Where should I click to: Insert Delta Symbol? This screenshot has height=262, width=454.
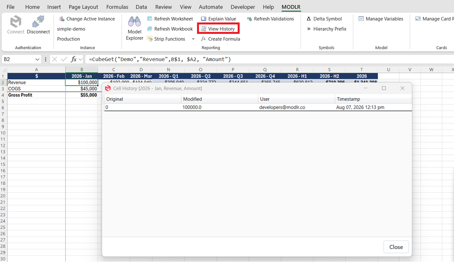click(x=324, y=19)
